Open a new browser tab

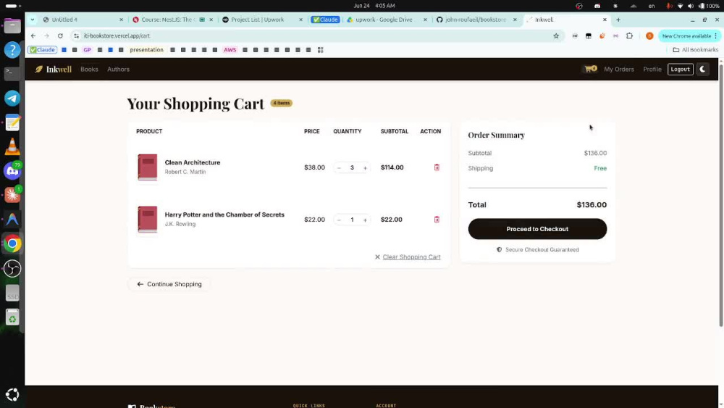(x=618, y=20)
